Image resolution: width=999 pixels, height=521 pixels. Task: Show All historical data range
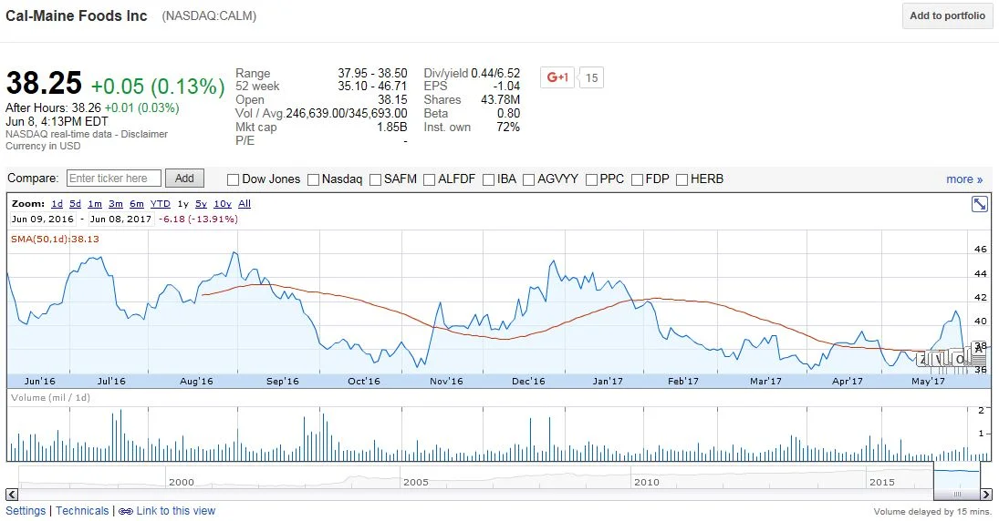pyautogui.click(x=244, y=204)
